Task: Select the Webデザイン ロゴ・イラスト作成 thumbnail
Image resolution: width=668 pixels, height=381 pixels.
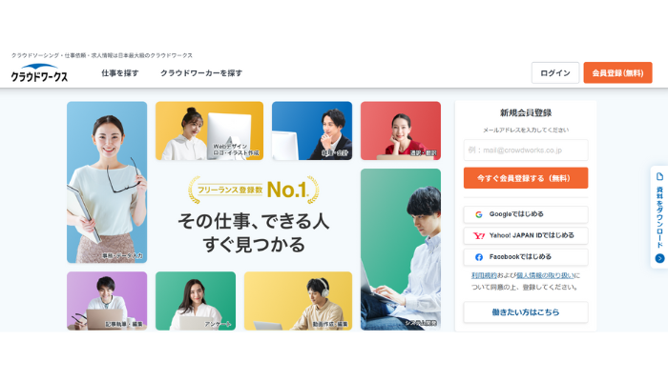Action: (209, 130)
